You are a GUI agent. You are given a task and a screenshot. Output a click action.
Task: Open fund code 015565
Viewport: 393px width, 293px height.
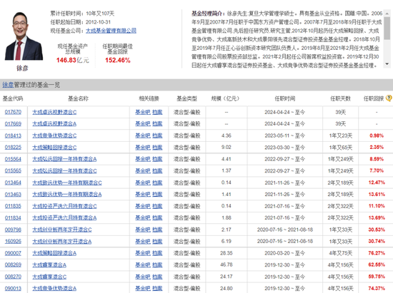(x=13, y=171)
